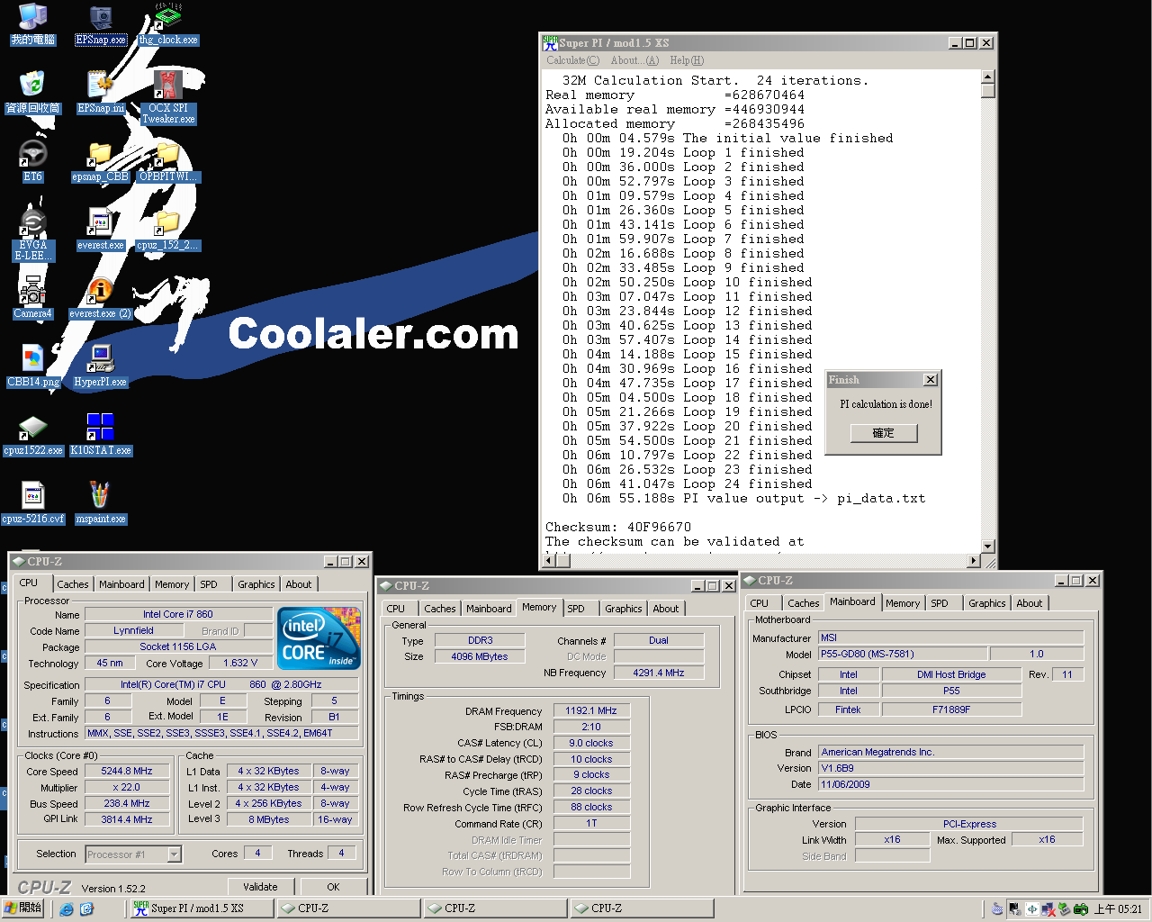Click the Validate button in CPU-Z

point(260,887)
